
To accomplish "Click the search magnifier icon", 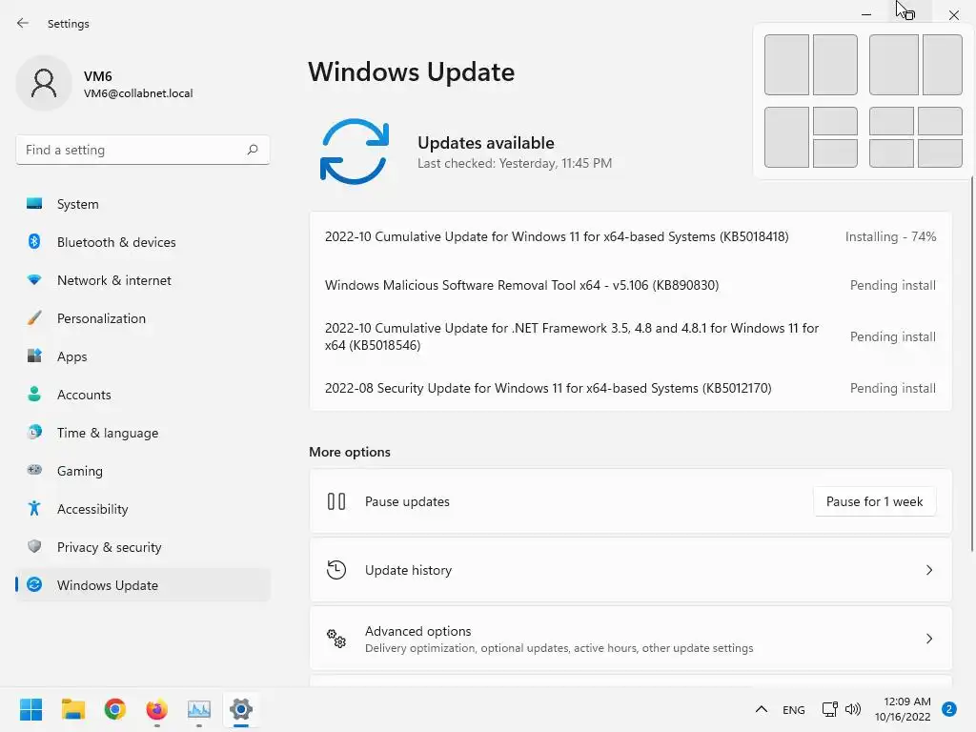I will [x=252, y=150].
